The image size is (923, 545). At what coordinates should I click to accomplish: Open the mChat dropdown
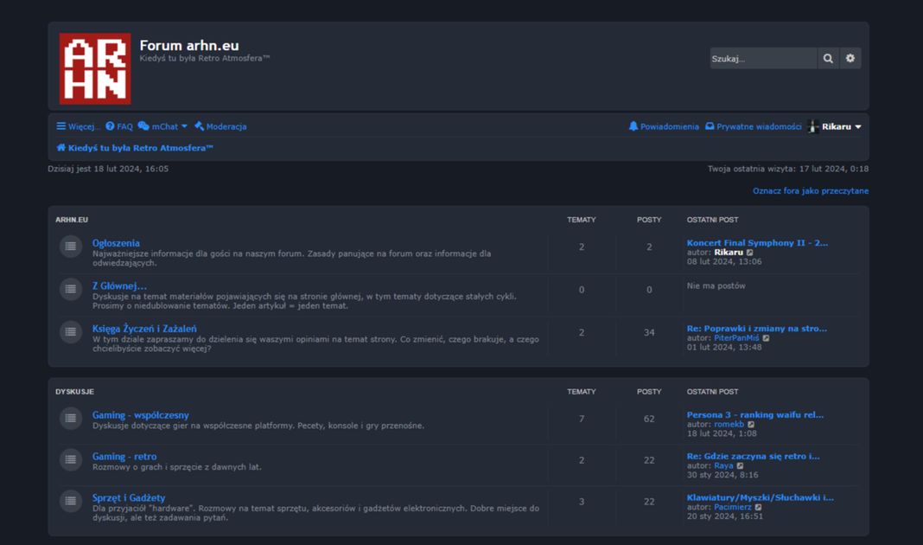click(x=162, y=126)
